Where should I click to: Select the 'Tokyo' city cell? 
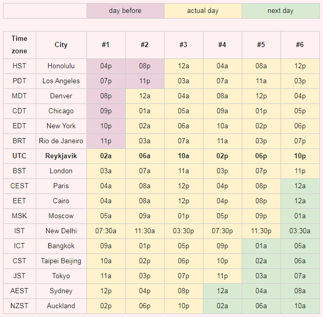pos(61,276)
